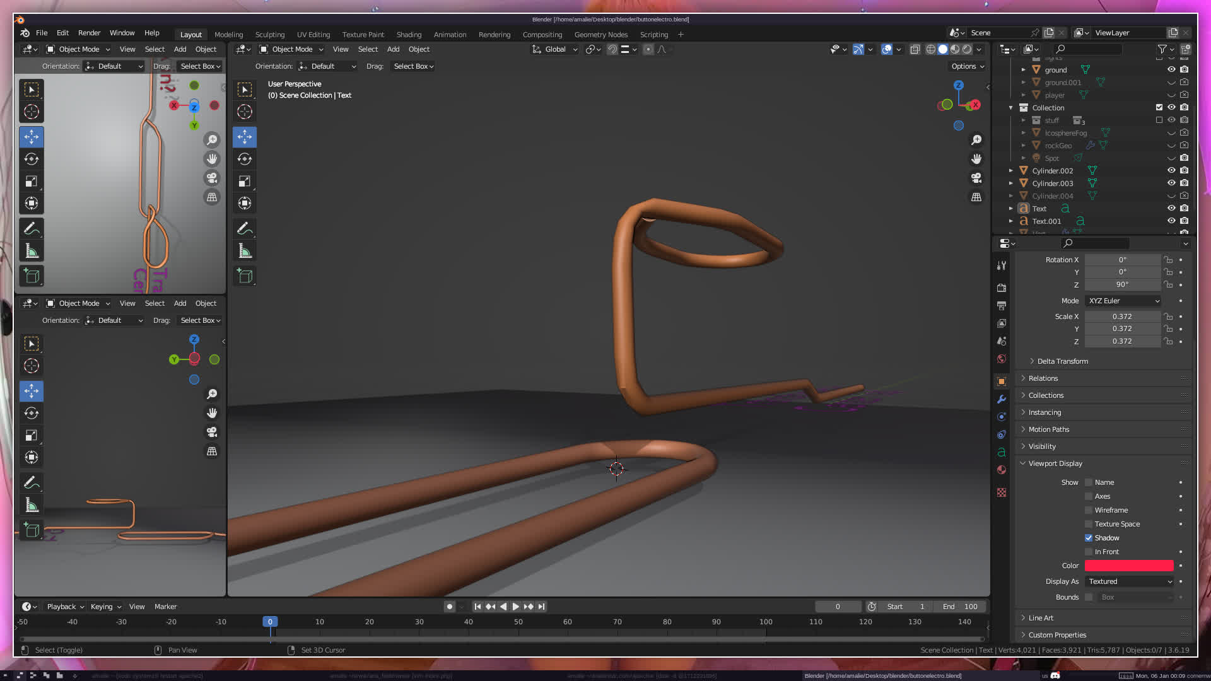Viewport: 1211px width, 681px height.
Task: Open the XYZ Euler rotation mode dropdown
Action: (x=1123, y=301)
